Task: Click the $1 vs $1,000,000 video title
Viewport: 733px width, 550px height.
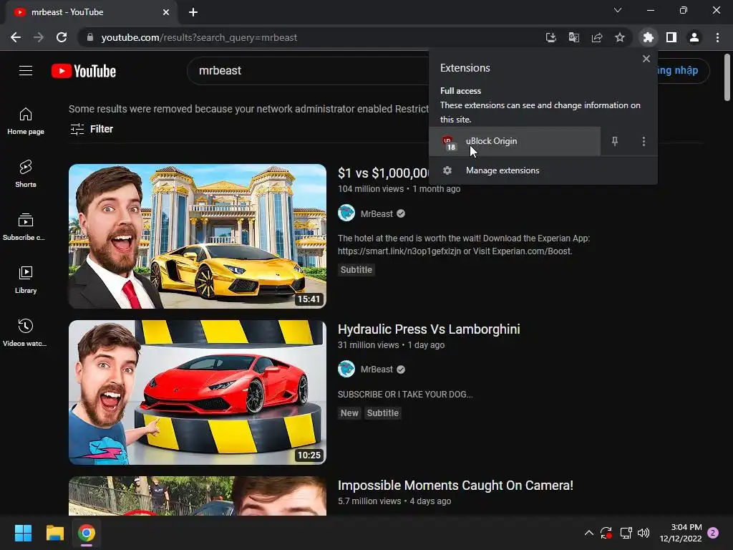Action: point(383,173)
